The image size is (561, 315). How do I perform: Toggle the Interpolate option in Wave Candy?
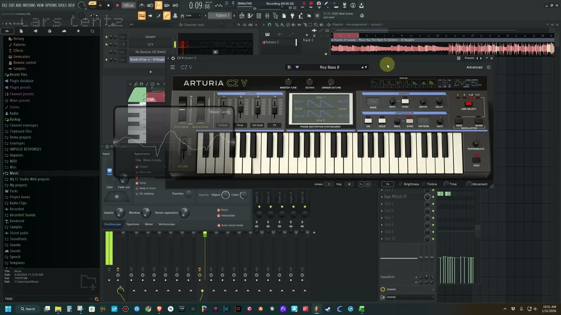(x=226, y=215)
